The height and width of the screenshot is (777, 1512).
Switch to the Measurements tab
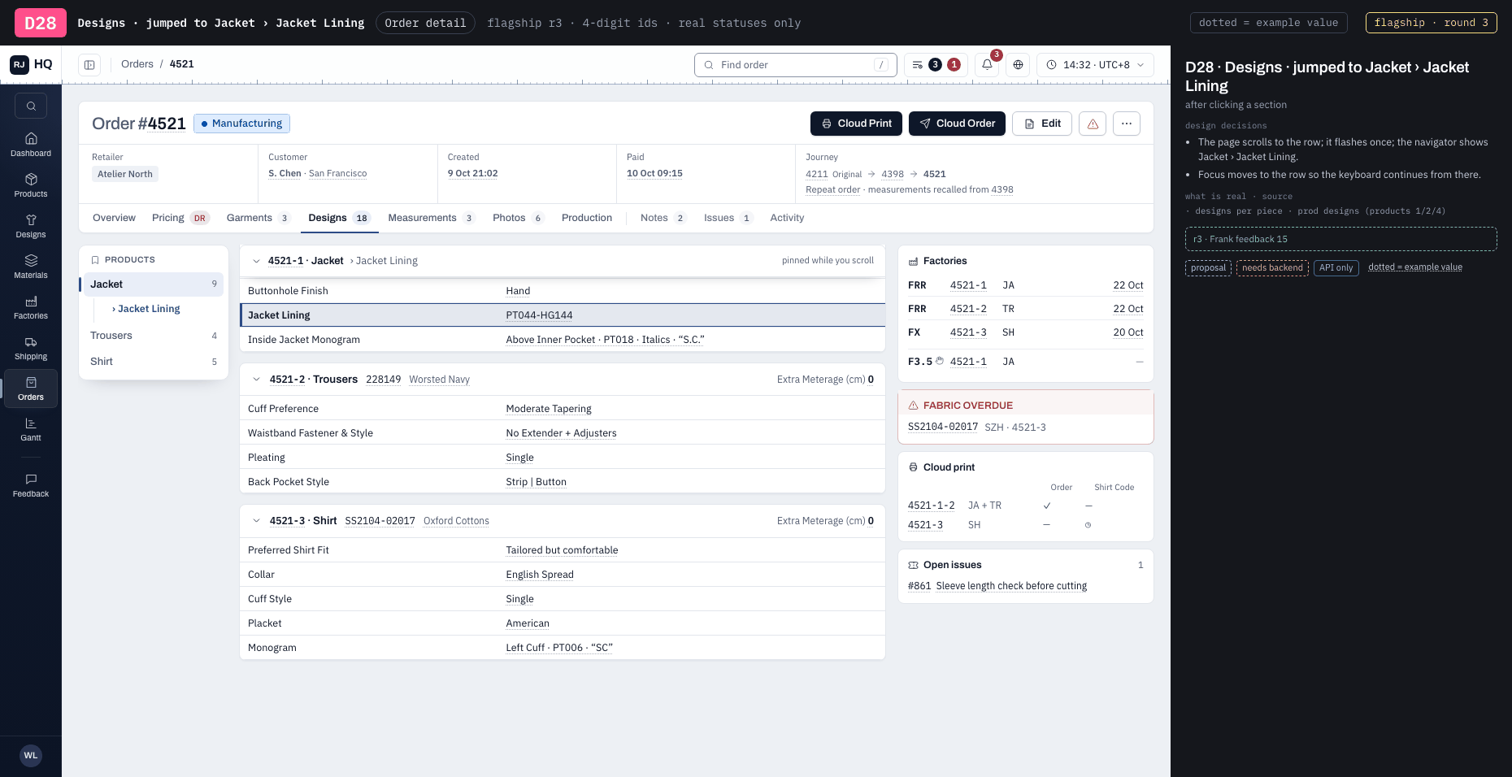431,218
